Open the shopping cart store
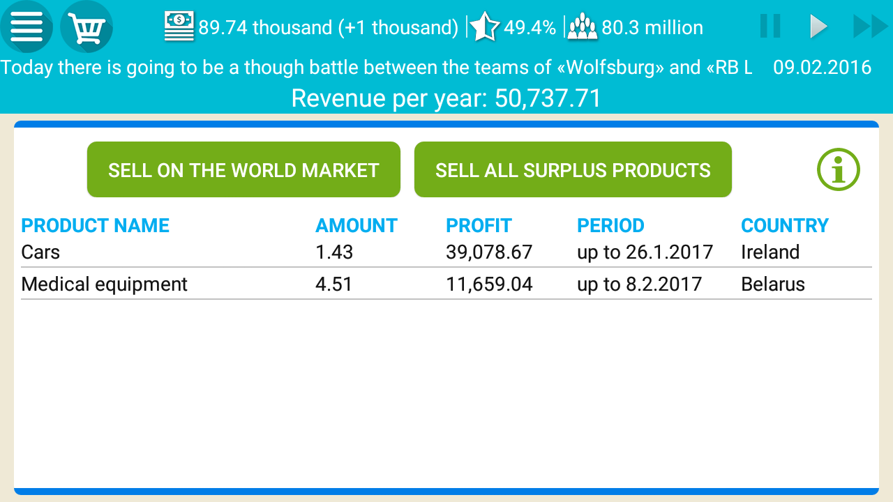893x502 pixels. tap(87, 27)
